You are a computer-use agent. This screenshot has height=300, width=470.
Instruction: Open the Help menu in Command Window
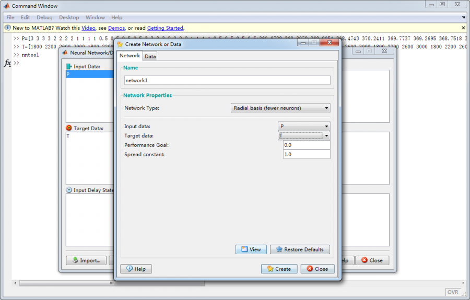pos(116,17)
